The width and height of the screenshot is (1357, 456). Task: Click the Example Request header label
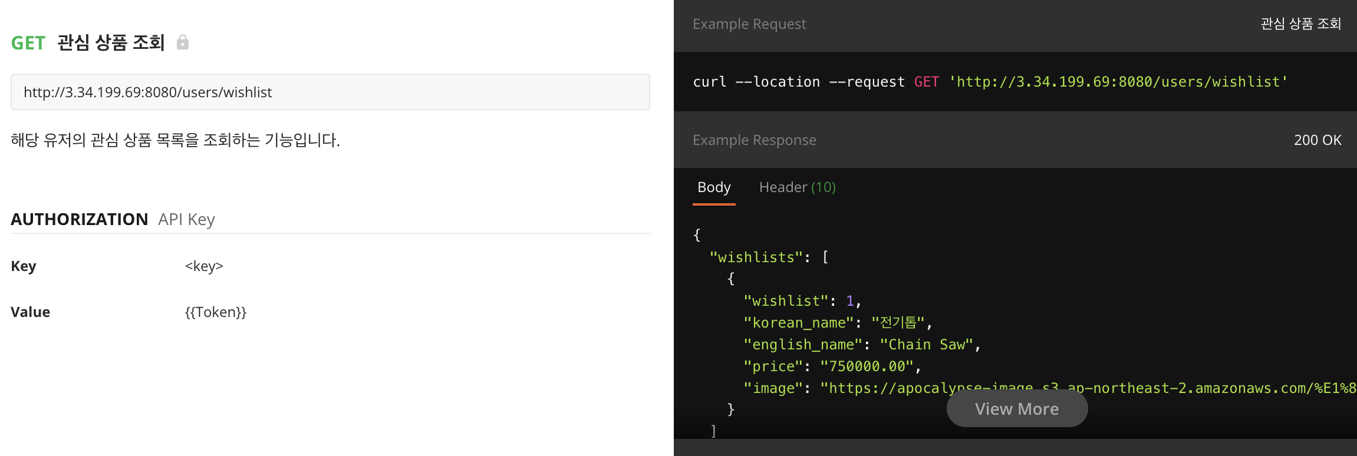[x=749, y=24]
